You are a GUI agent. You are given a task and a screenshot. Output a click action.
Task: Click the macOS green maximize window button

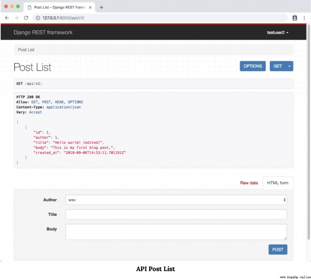point(18,6)
